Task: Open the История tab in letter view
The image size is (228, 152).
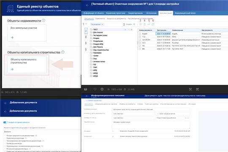Action: 192,104
